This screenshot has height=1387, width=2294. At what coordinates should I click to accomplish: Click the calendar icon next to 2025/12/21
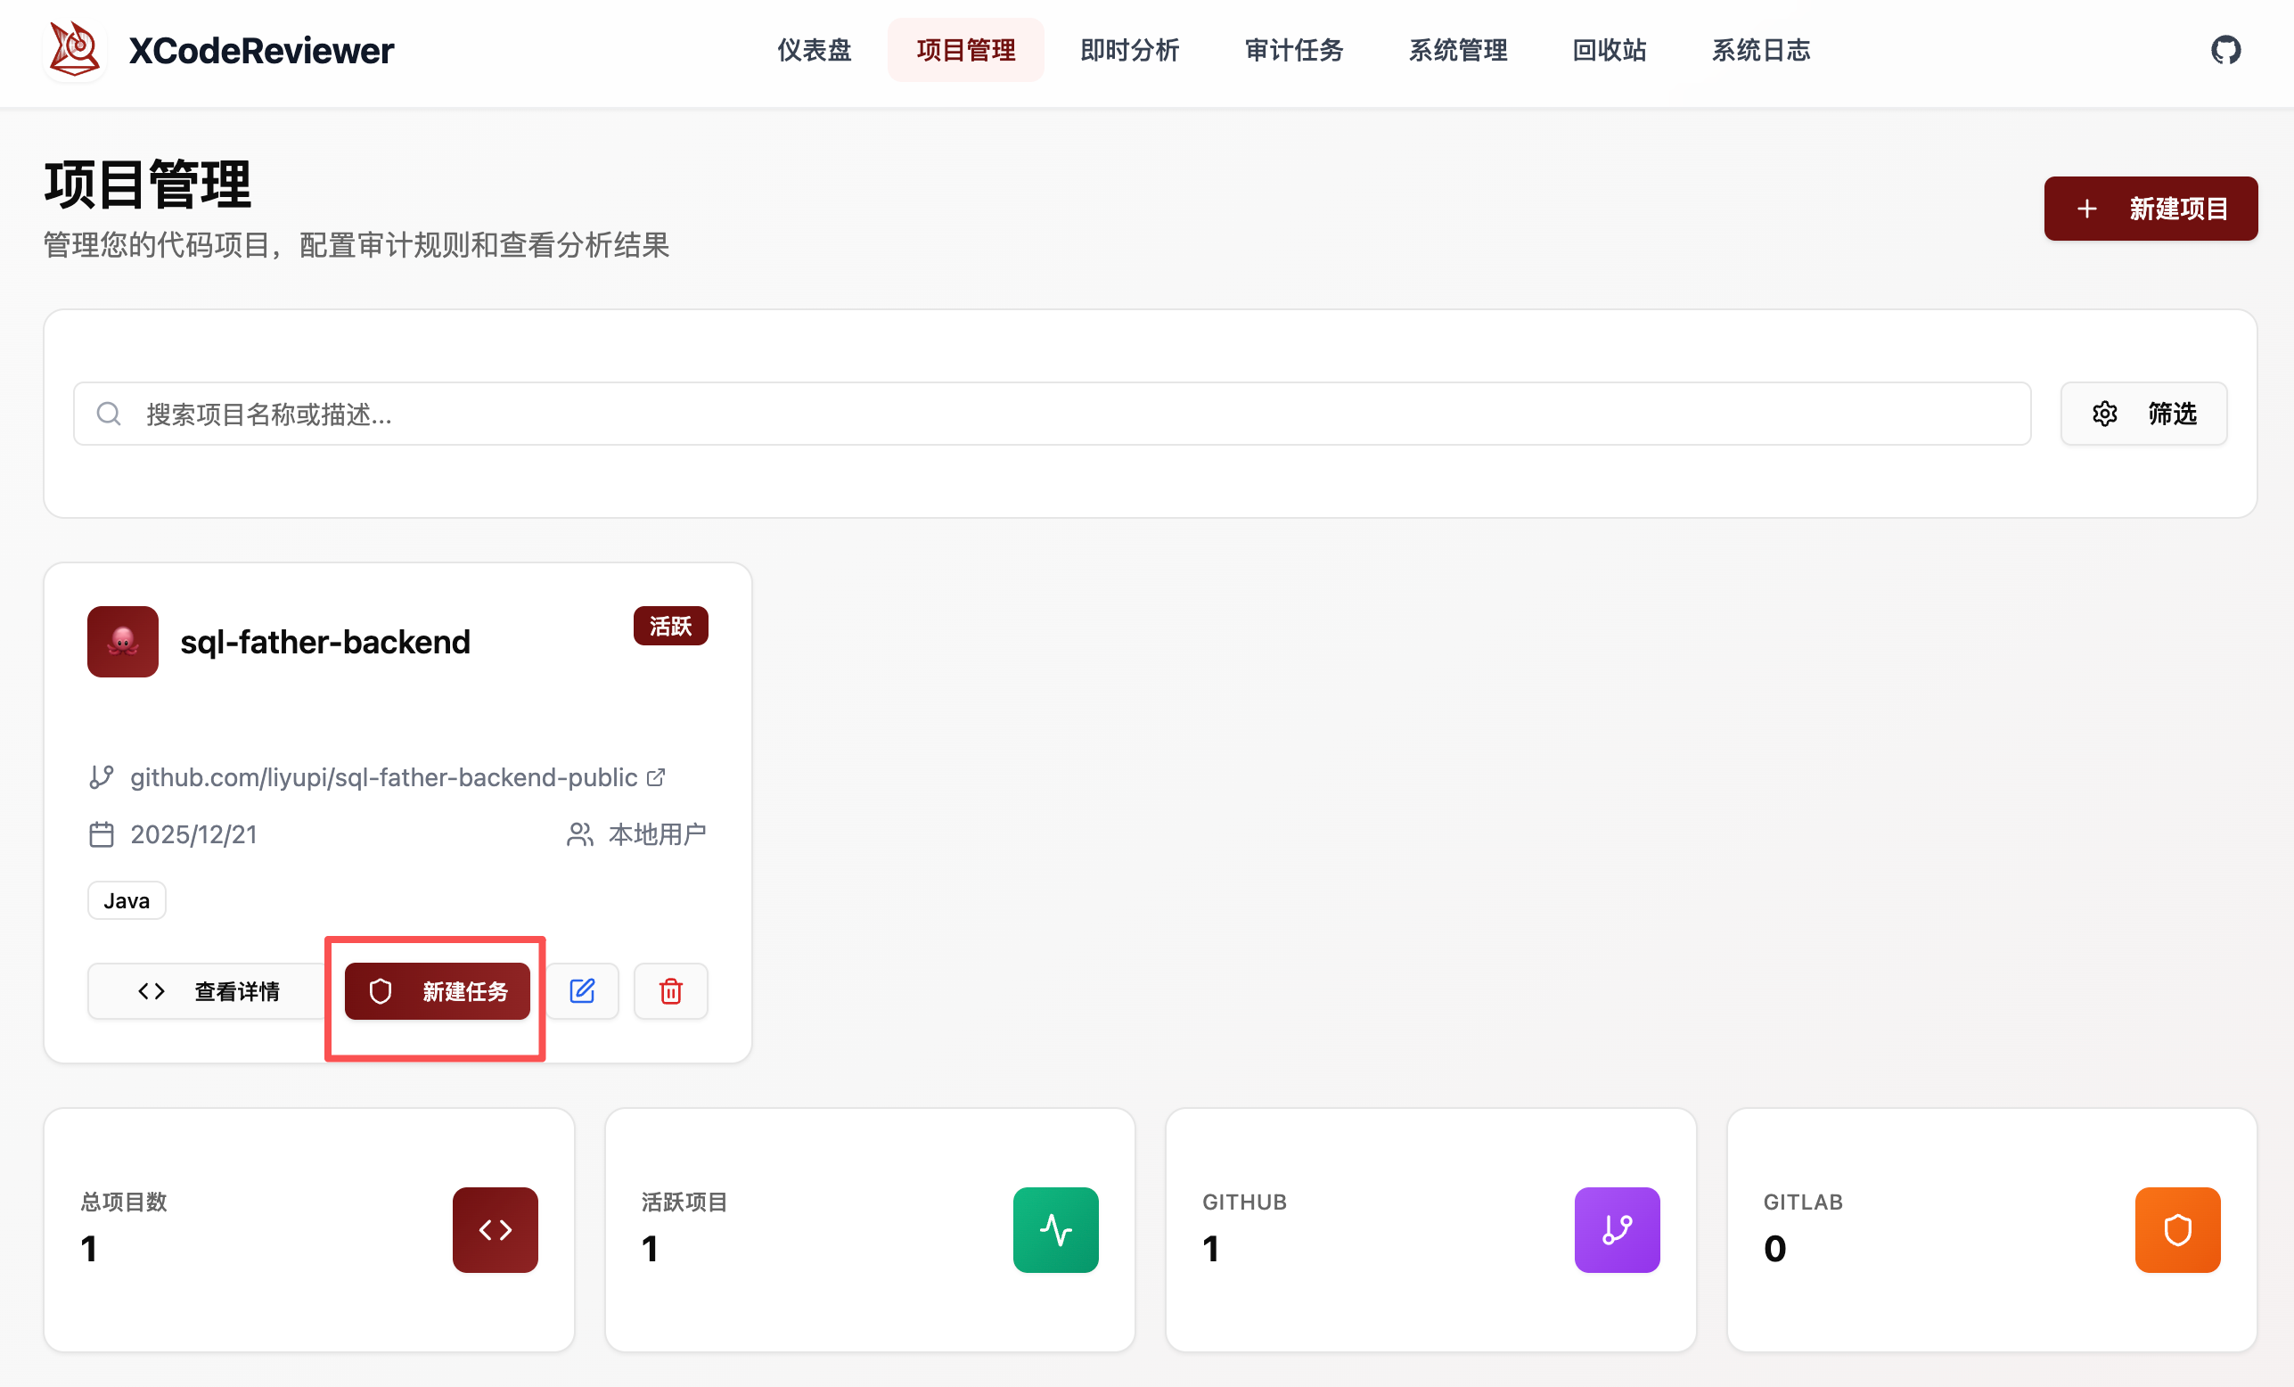pos(102,834)
